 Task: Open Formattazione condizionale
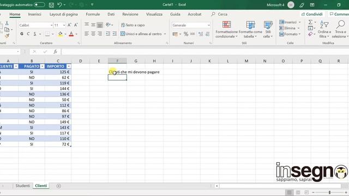pyautogui.click(x=227, y=29)
